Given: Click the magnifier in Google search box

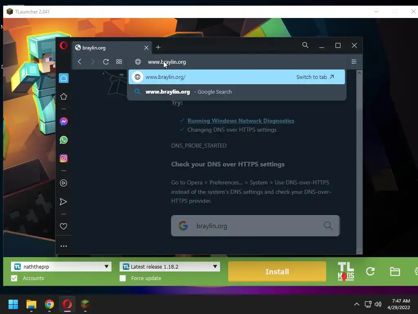Looking at the screenshot, I should [x=328, y=226].
